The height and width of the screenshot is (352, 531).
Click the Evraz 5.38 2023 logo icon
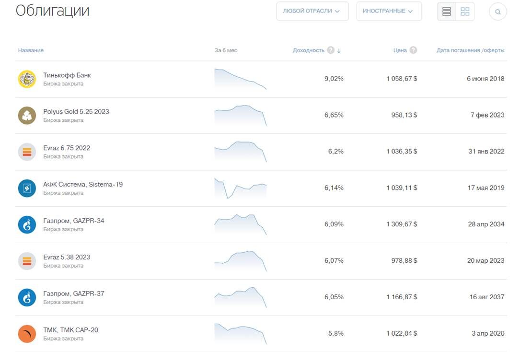pos(27,261)
